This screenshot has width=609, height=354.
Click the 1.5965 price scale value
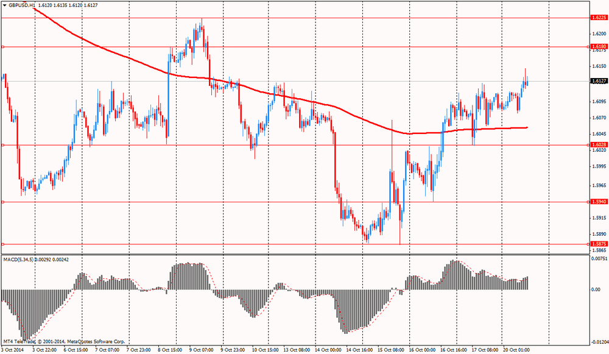599,185
